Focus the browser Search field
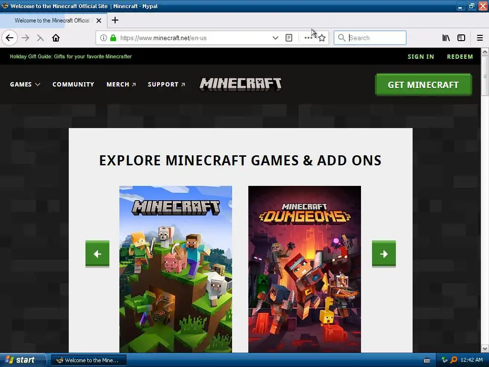The height and width of the screenshot is (367, 489). click(x=370, y=38)
